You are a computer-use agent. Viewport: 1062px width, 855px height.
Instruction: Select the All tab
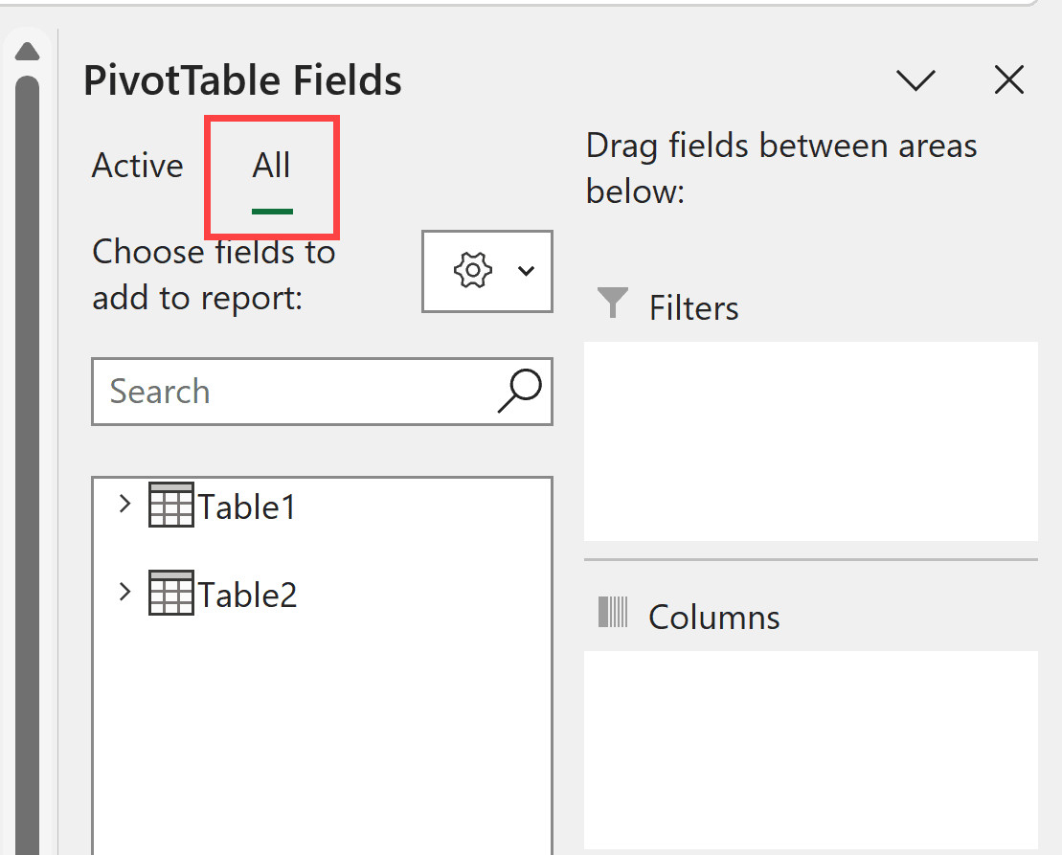pos(271,165)
